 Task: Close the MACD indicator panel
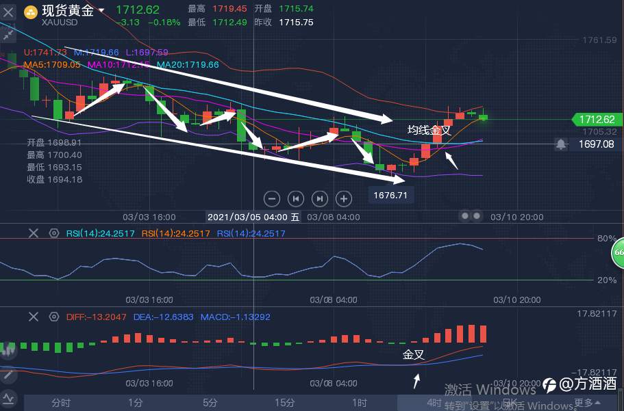point(34,317)
